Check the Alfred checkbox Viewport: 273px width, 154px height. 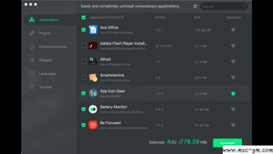click(83, 62)
